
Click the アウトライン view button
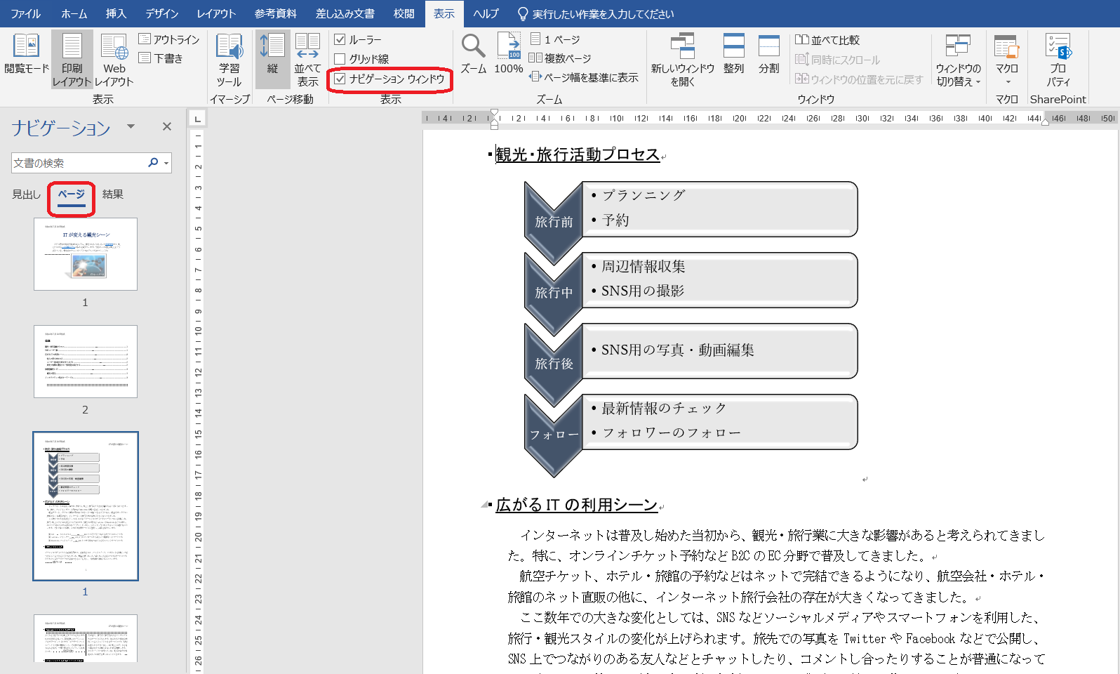[x=169, y=40]
